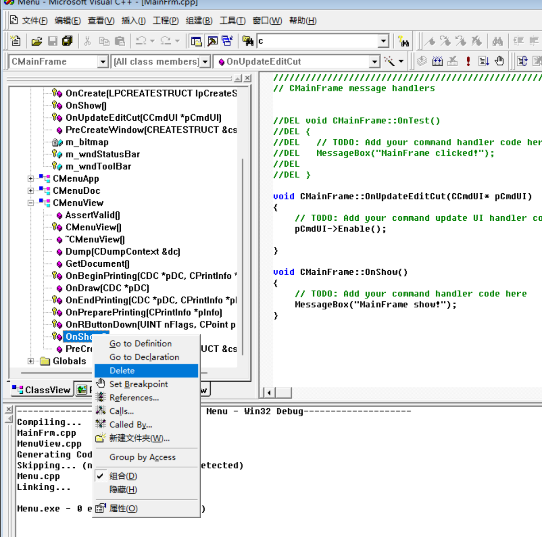The image size is (542, 537).
Task: Choose 新建文件夹(W)... in context menu
Action: (146, 438)
